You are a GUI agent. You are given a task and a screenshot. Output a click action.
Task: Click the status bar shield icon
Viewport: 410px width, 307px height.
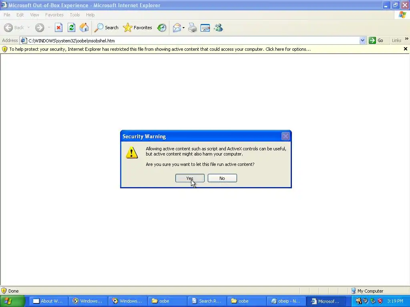(4, 291)
